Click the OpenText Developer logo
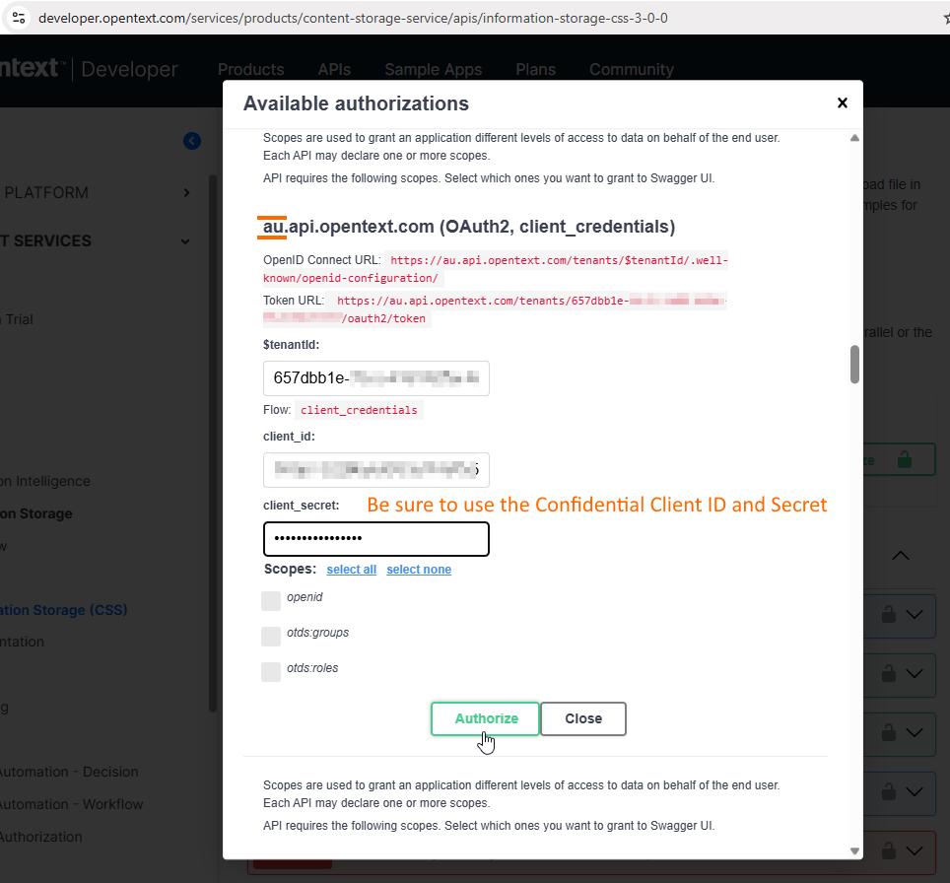Screen dimensions: 950x883 pyautogui.click(x=89, y=68)
